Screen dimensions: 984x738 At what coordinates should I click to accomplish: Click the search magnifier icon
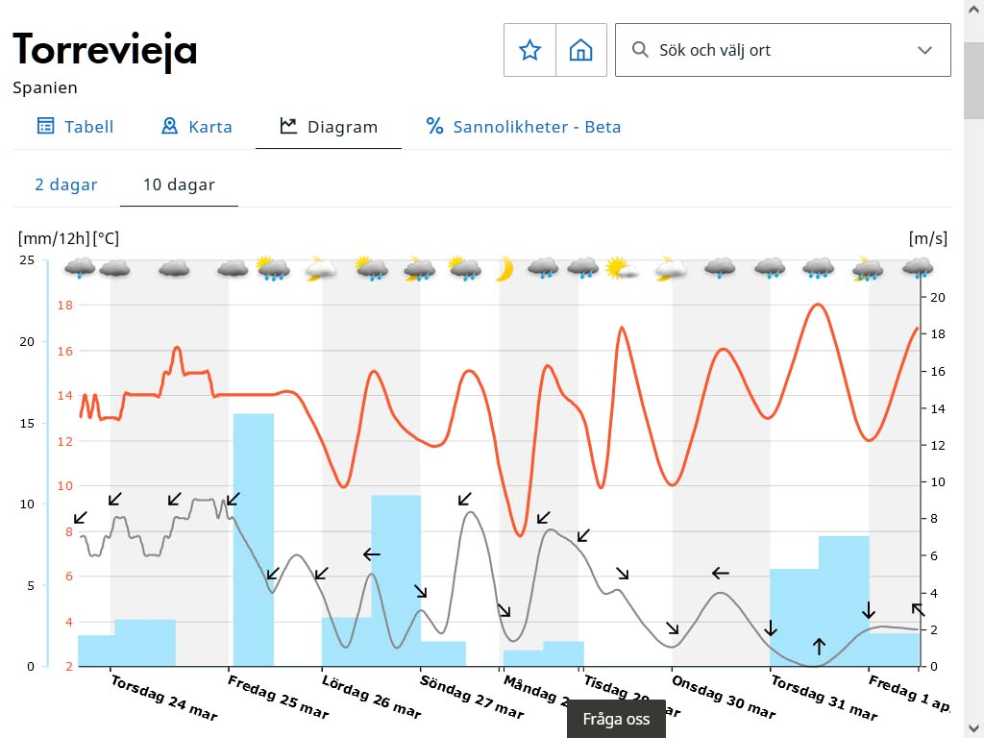click(640, 50)
